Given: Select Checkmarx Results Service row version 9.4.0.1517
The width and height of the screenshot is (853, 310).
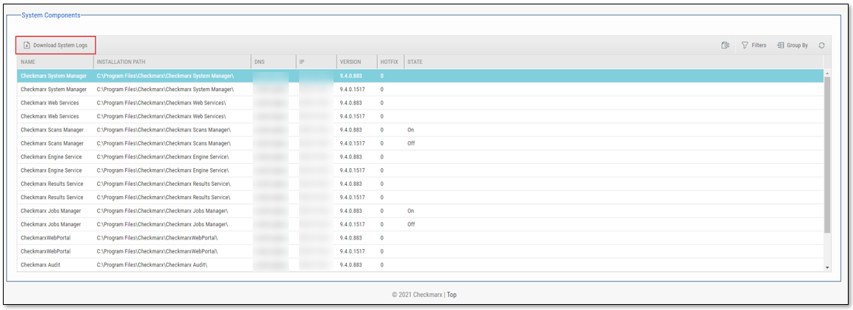Looking at the screenshot, I should click(x=420, y=198).
